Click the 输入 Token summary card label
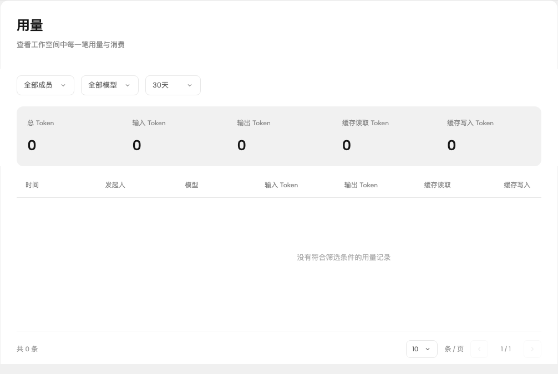The height and width of the screenshot is (374, 558). coord(149,123)
